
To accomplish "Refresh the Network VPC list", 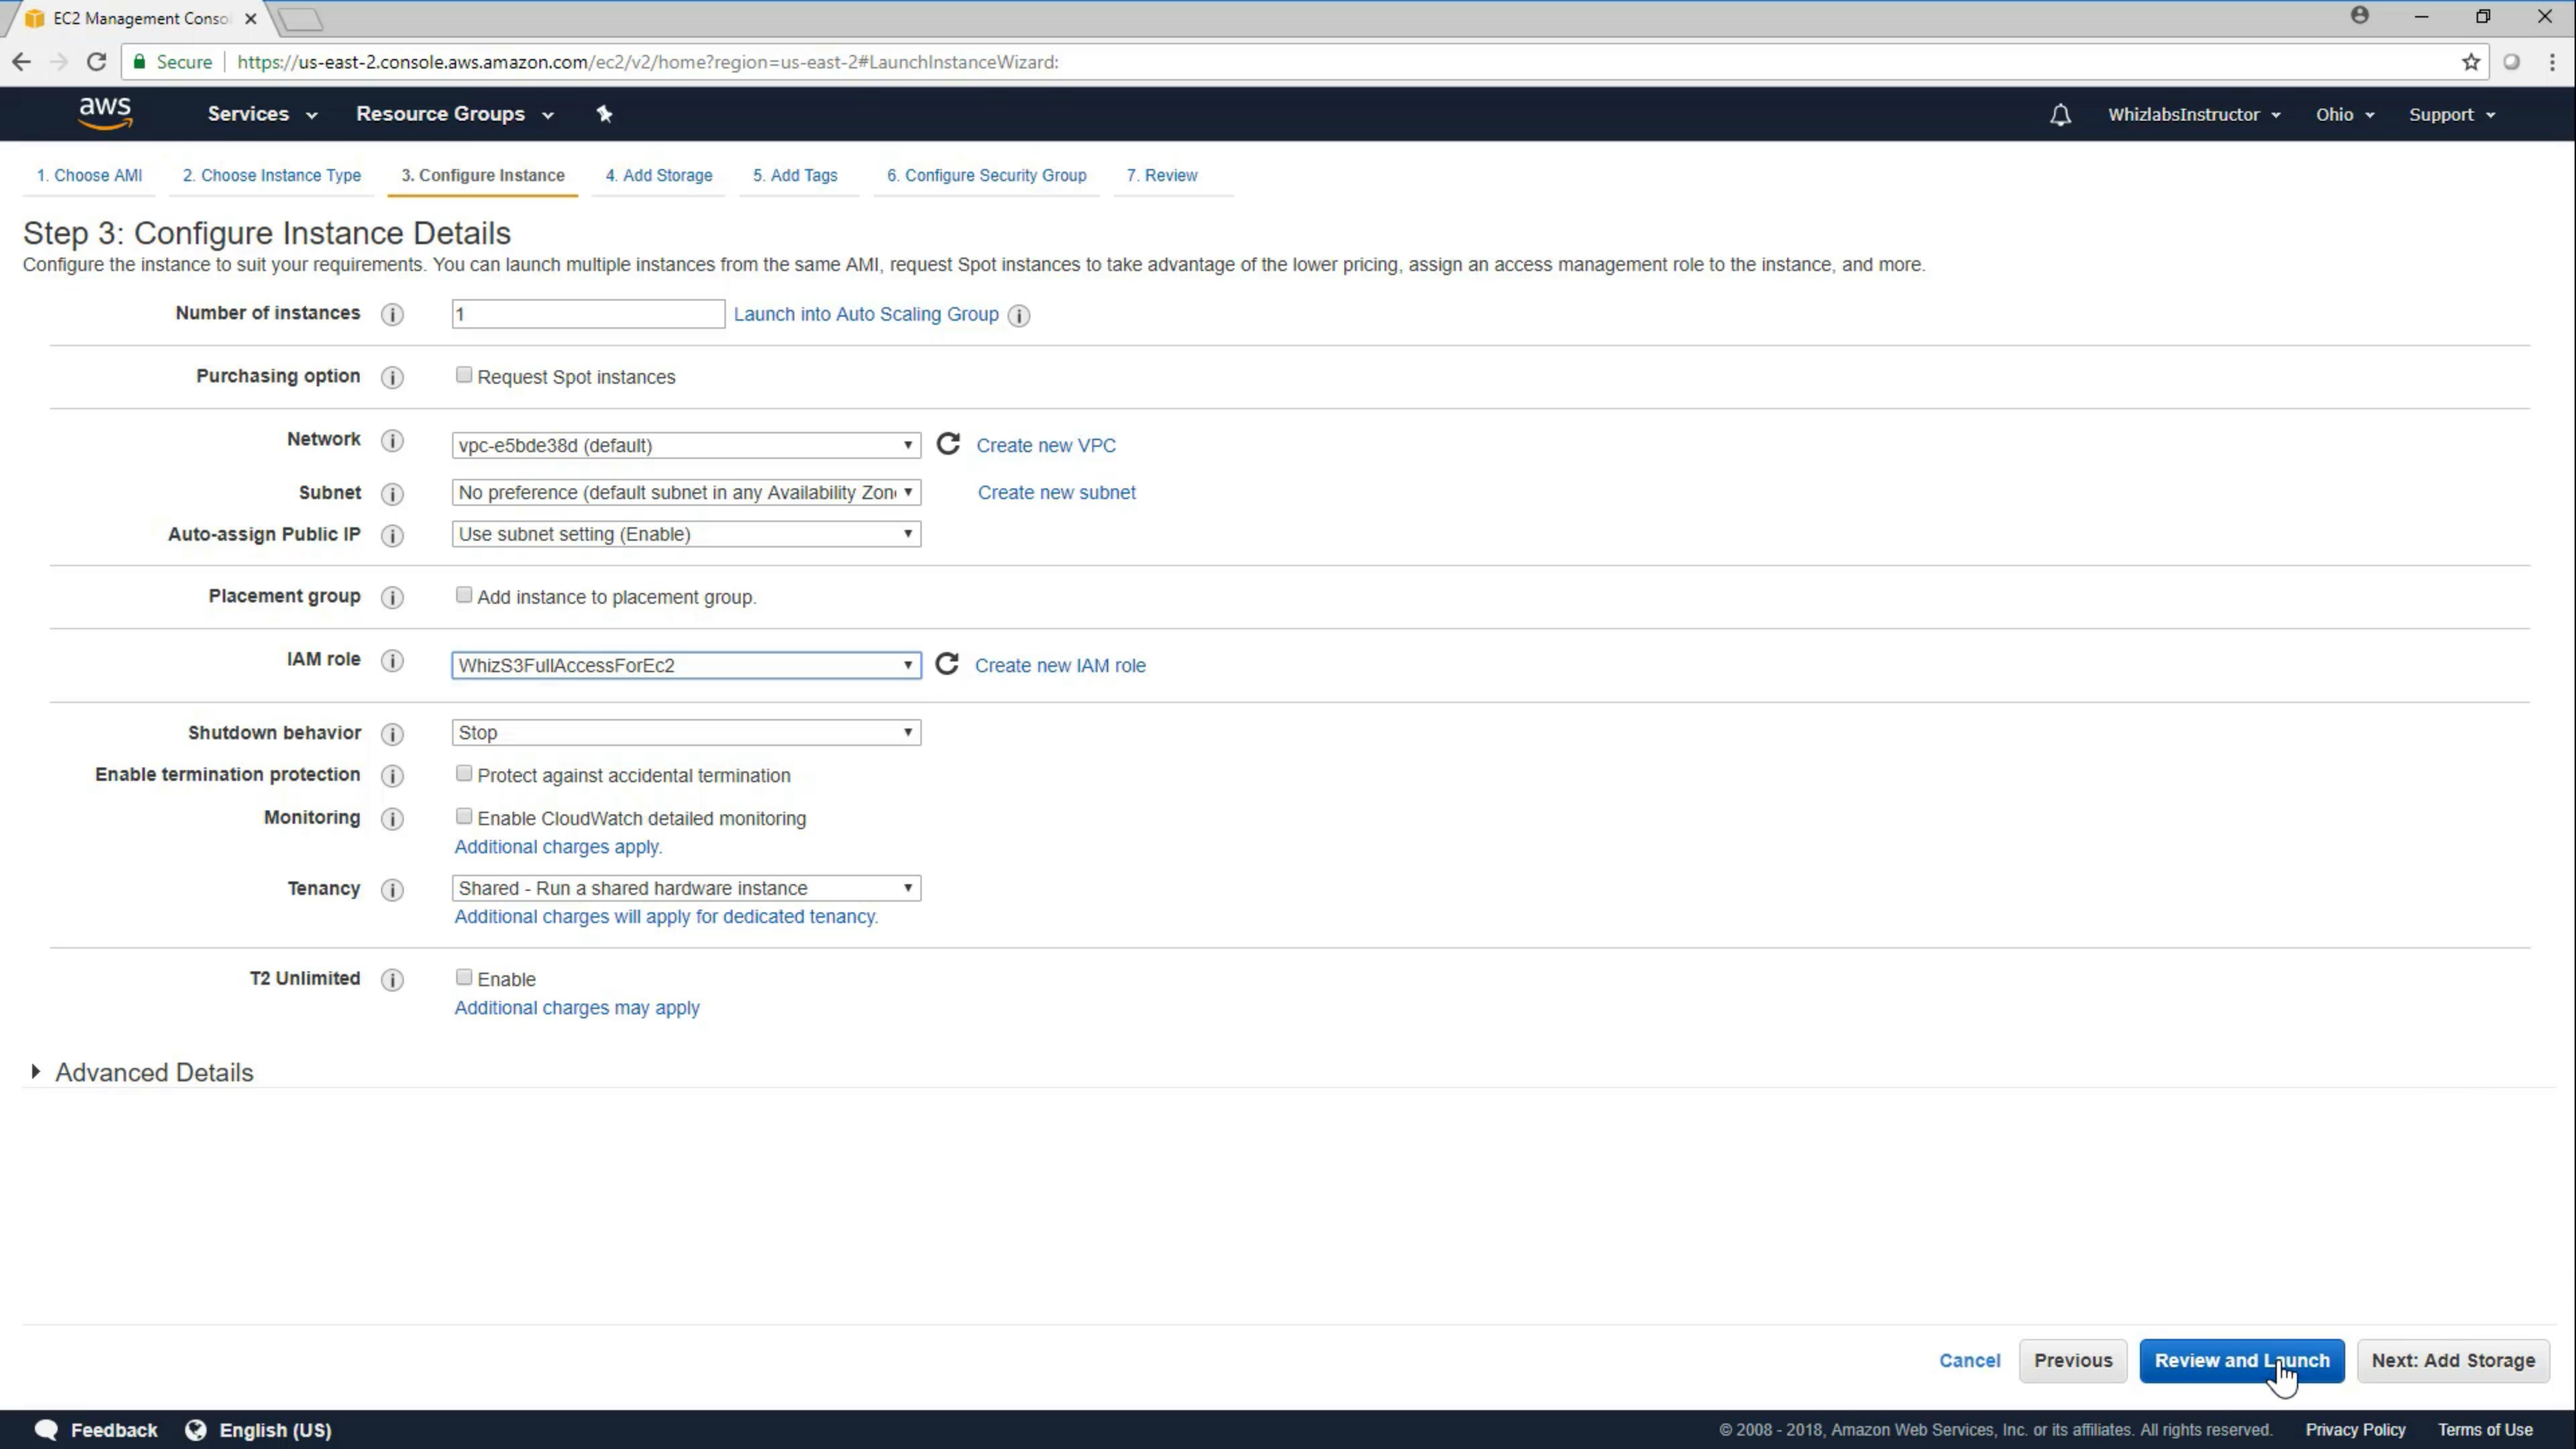I will click(x=948, y=444).
